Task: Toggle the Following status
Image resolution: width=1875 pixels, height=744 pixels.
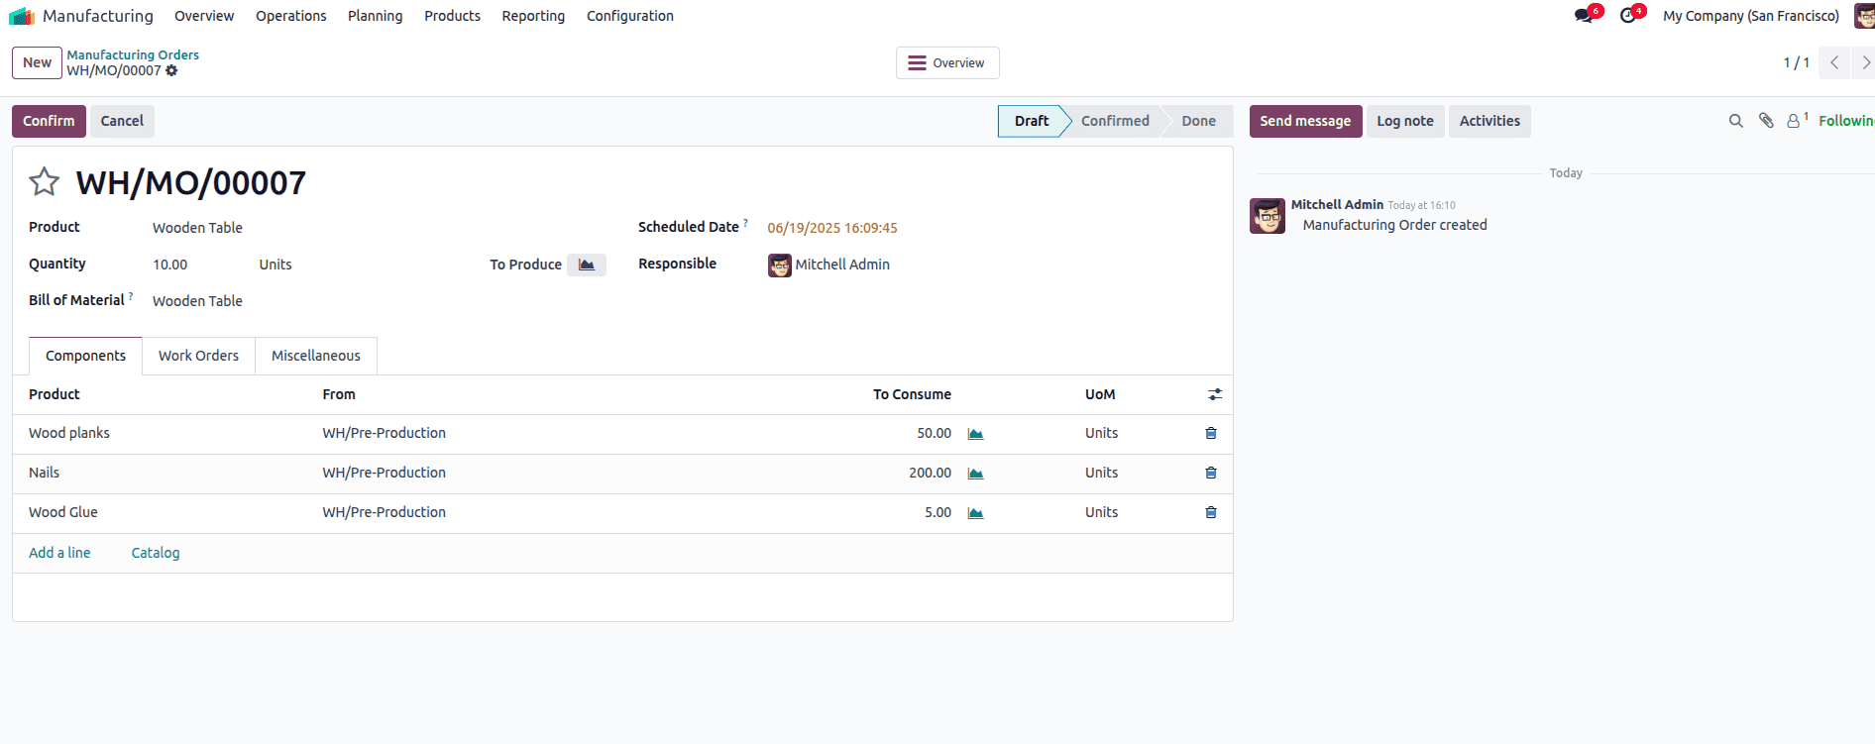Action: coord(1846,121)
